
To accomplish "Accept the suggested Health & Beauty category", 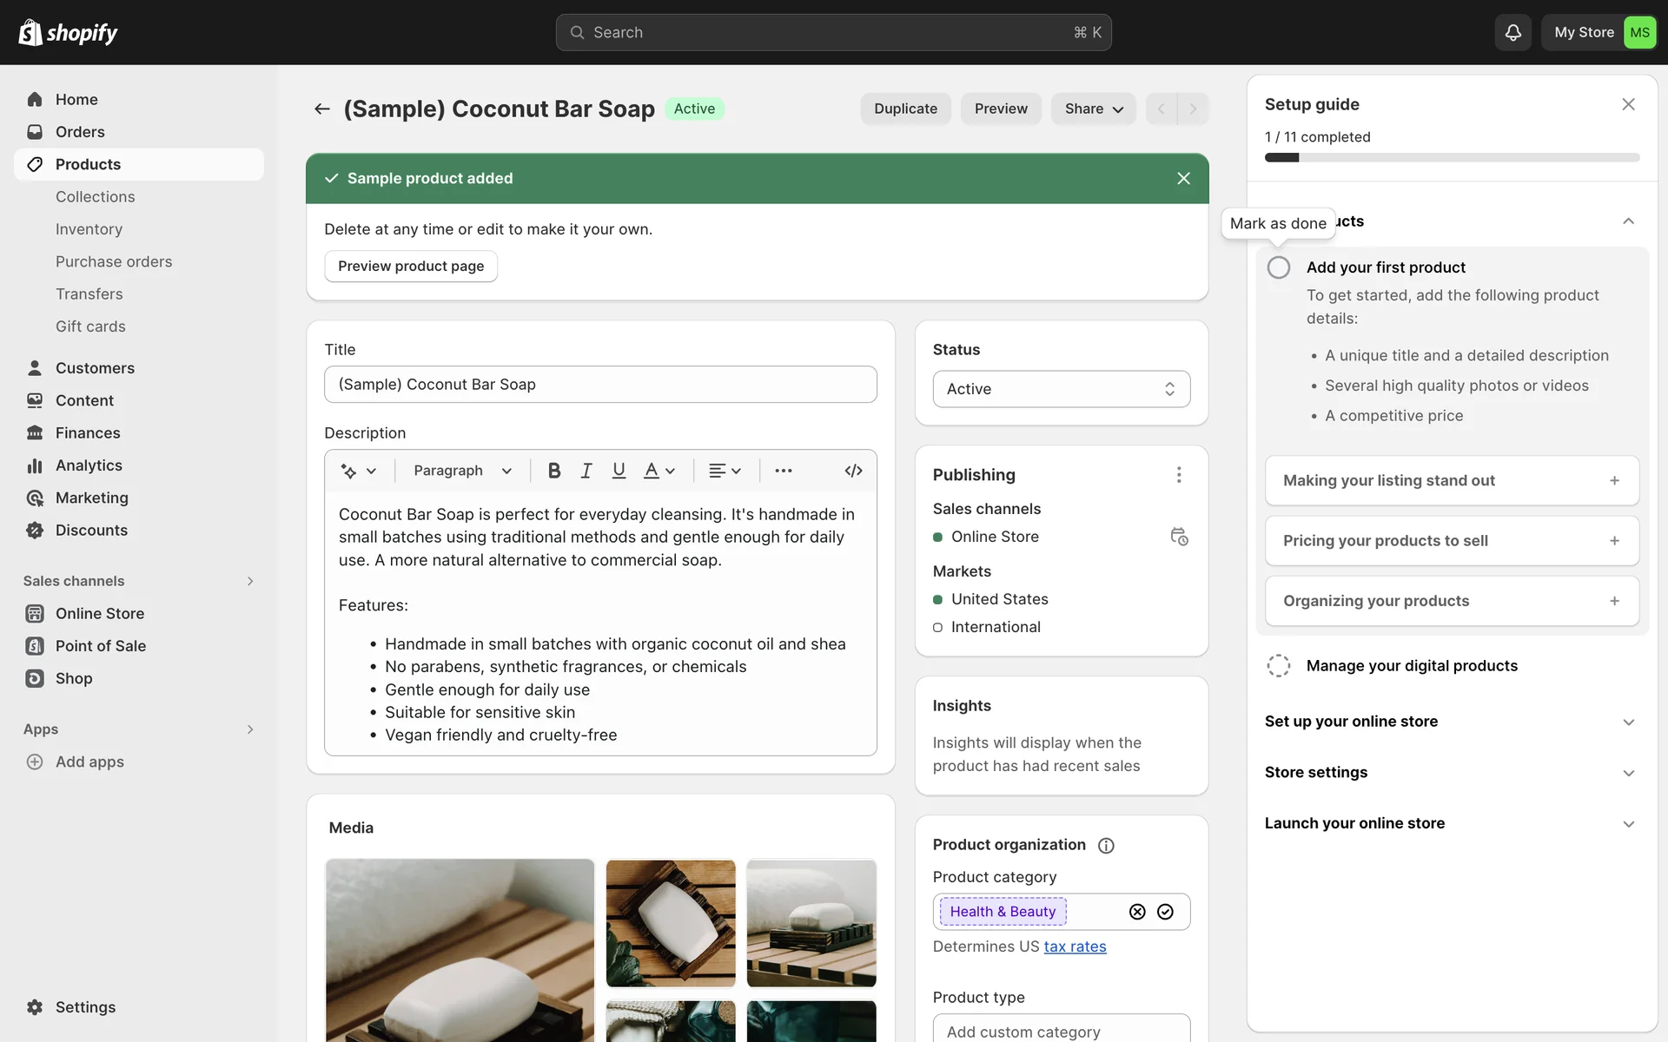I will 1165,912.
